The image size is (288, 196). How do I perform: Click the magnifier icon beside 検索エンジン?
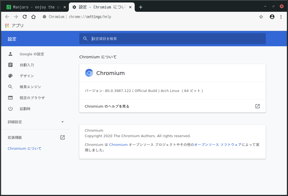pos(10,87)
